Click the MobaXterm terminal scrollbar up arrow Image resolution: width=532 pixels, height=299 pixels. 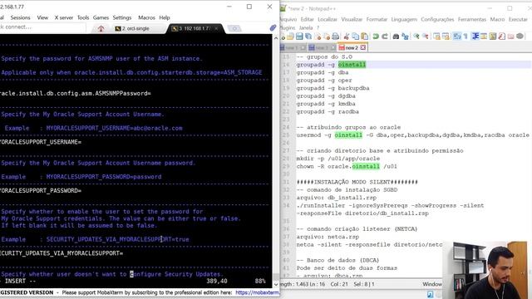click(275, 38)
